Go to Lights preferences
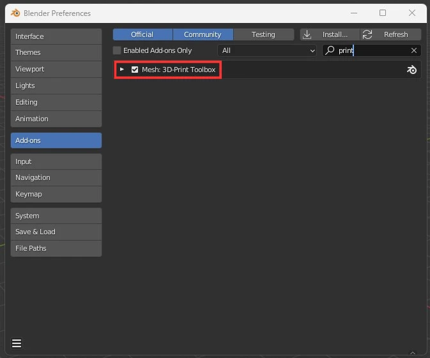The width and height of the screenshot is (430, 358). pyautogui.click(x=56, y=86)
